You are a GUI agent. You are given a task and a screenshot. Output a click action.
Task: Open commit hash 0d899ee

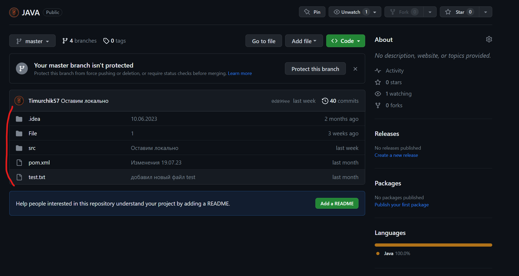pyautogui.click(x=280, y=101)
